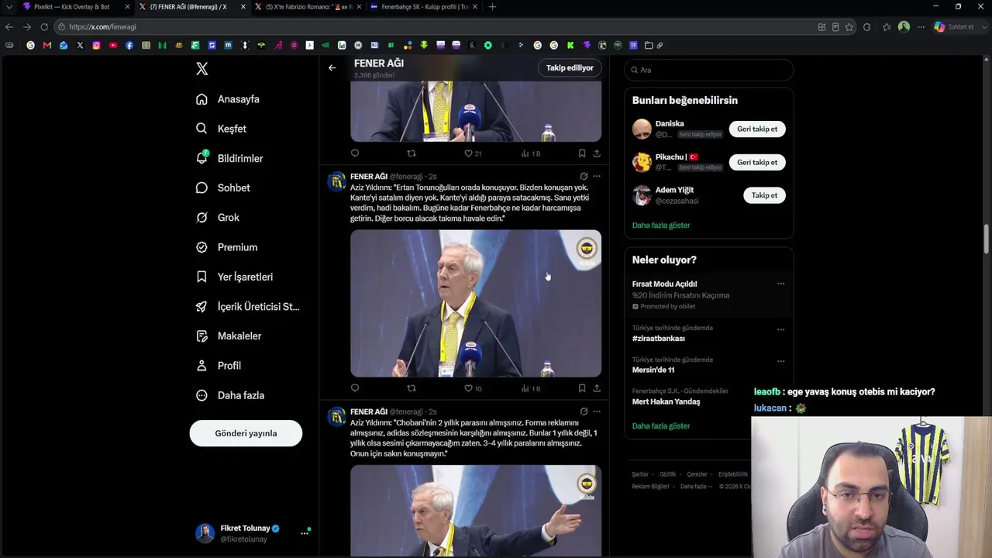Viewport: 992px width, 558px height.
Task: Open Grok from the sidebar
Action: coord(218,218)
